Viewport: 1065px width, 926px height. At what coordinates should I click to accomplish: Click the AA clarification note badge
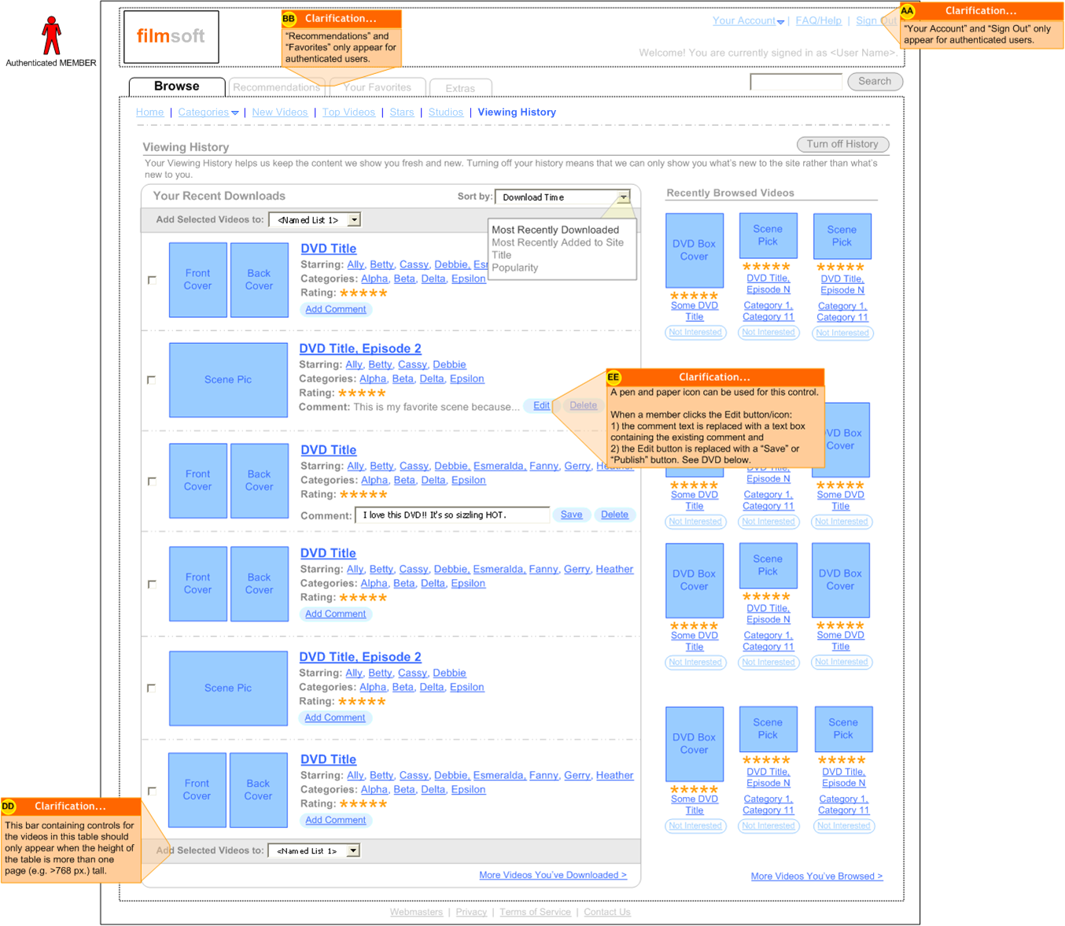(x=907, y=11)
